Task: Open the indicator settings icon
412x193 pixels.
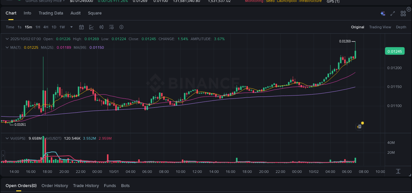Action: click(x=111, y=27)
